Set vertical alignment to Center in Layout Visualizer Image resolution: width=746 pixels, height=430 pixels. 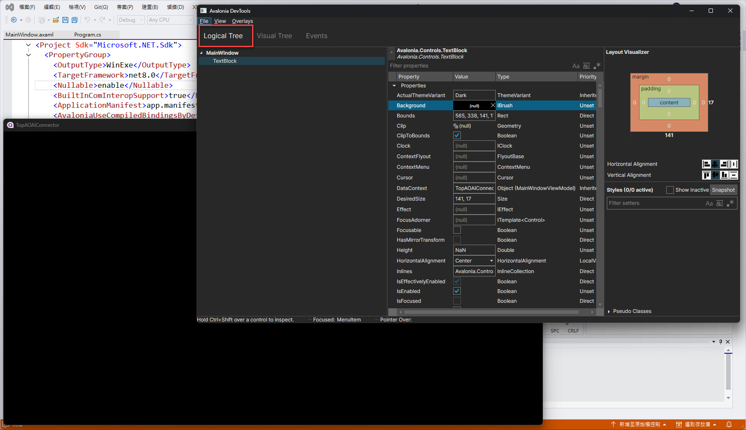pos(715,175)
